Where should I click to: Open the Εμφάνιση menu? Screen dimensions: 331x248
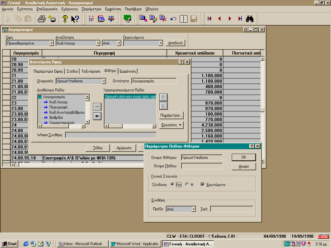(x=113, y=9)
